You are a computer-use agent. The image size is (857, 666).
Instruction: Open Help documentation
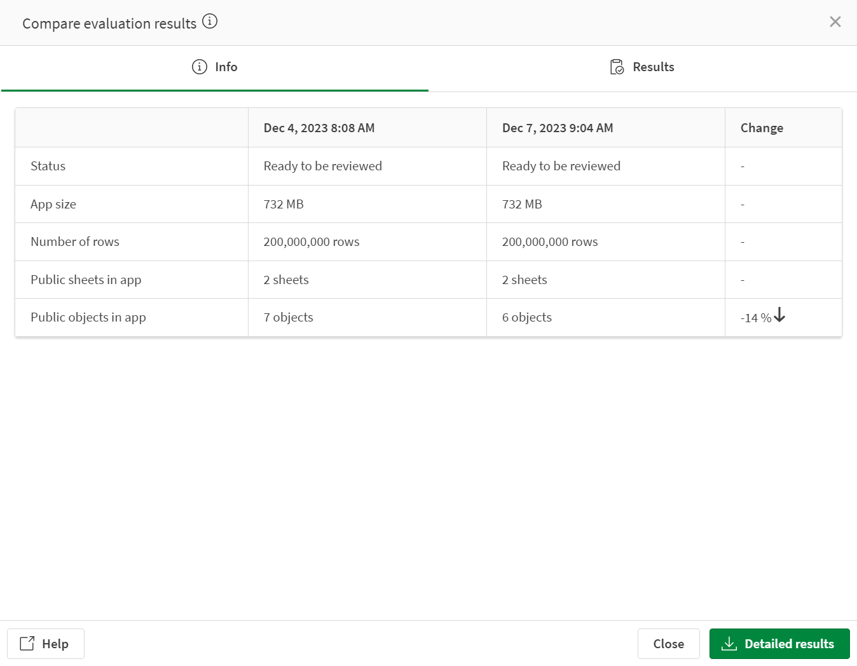coord(45,643)
